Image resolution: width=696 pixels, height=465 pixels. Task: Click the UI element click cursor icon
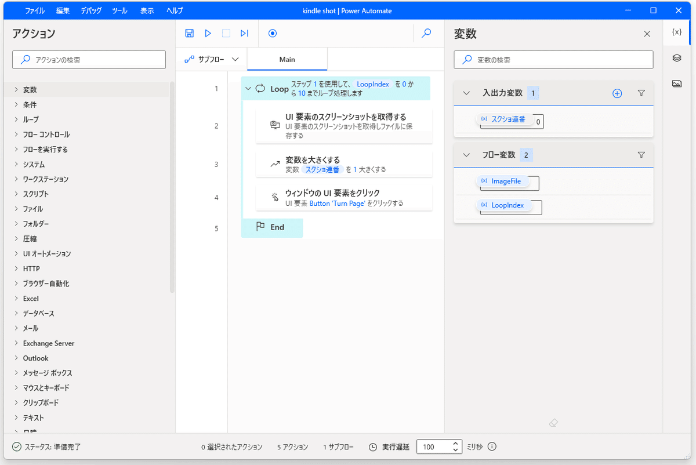(x=275, y=197)
